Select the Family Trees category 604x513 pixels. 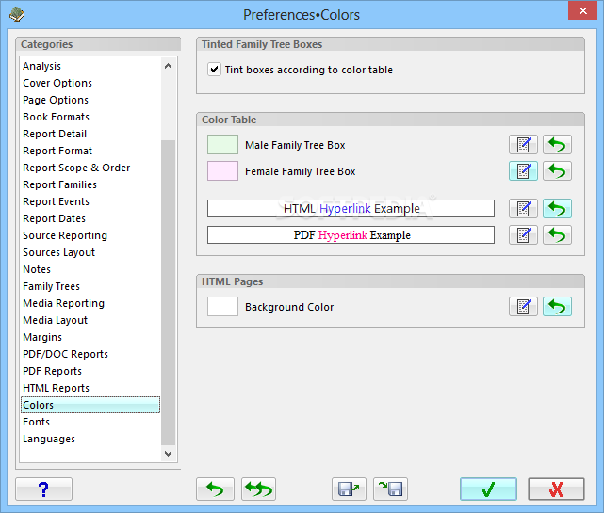90,286
